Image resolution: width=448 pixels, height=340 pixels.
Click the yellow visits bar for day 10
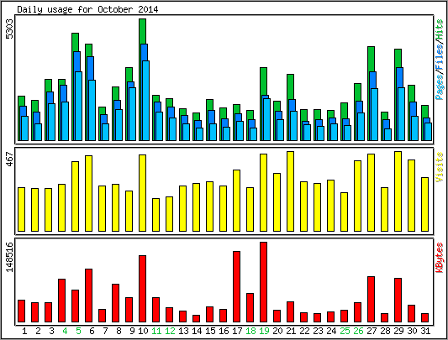(143, 193)
